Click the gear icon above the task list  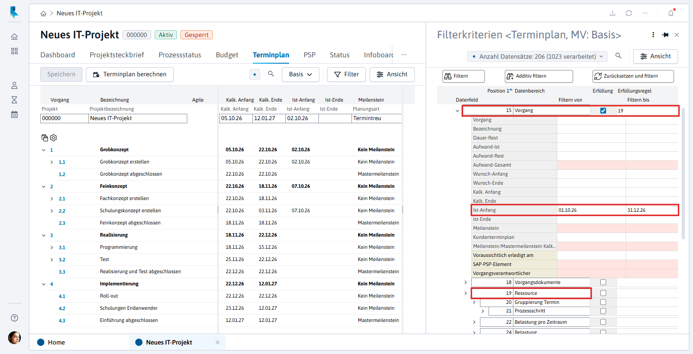pos(53,138)
